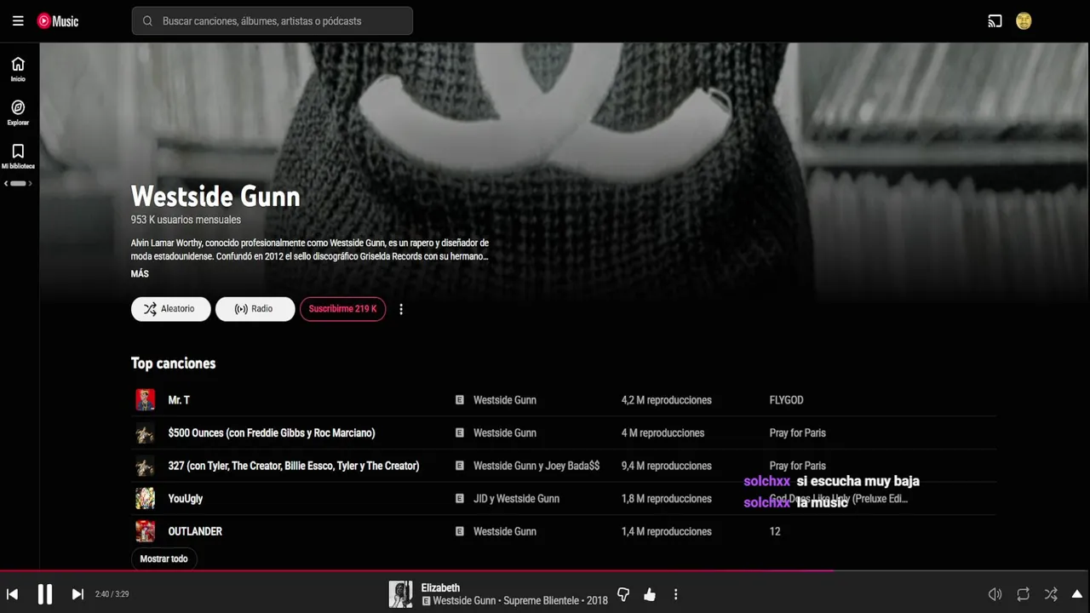This screenshot has height=613, width=1090.
Task: Open player bar more options menu
Action: coord(676,594)
